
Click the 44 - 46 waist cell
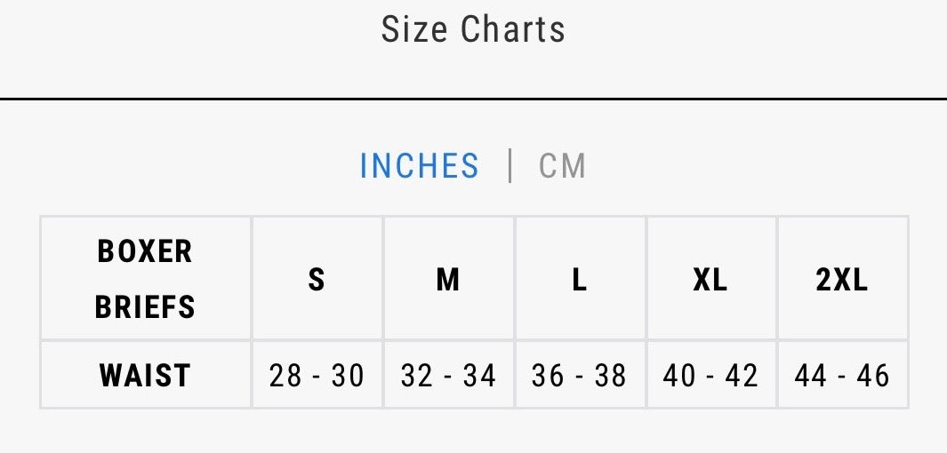click(842, 375)
